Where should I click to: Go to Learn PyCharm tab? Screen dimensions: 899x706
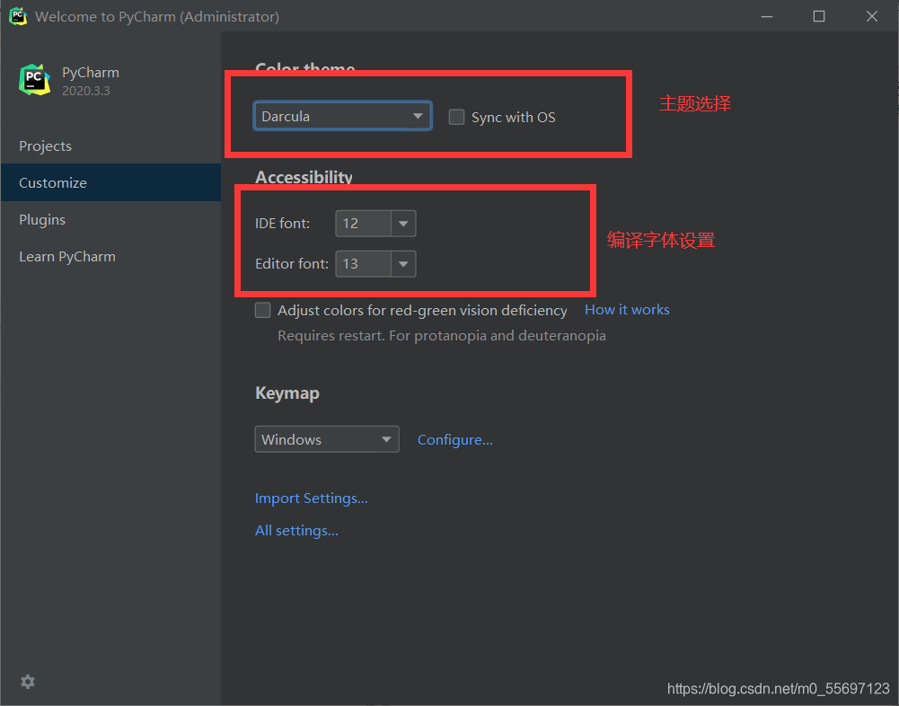pos(111,256)
